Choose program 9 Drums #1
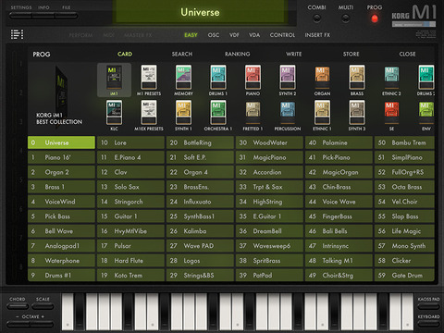The width and height of the screenshot is (444, 333). pyautogui.click(x=61, y=275)
